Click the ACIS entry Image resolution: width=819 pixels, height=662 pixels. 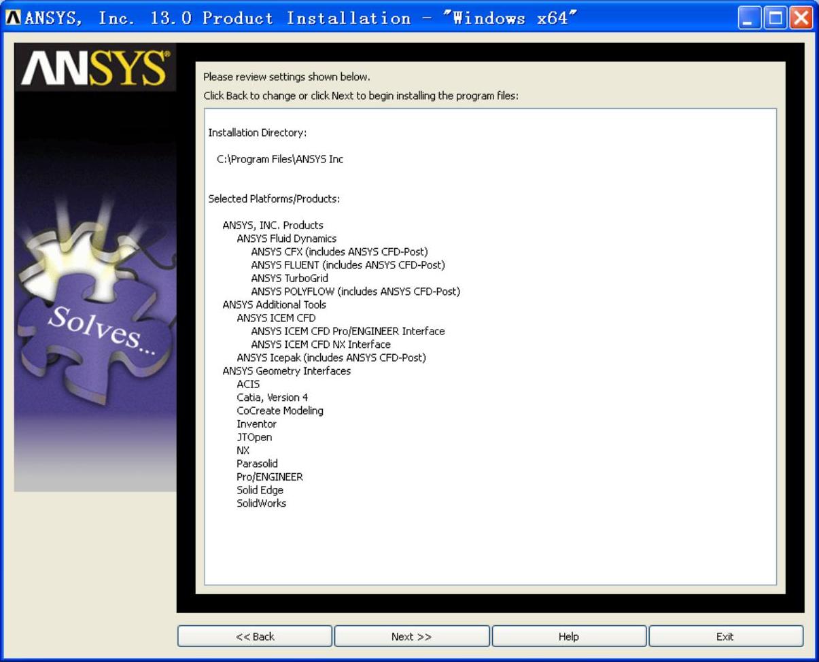[x=248, y=384]
